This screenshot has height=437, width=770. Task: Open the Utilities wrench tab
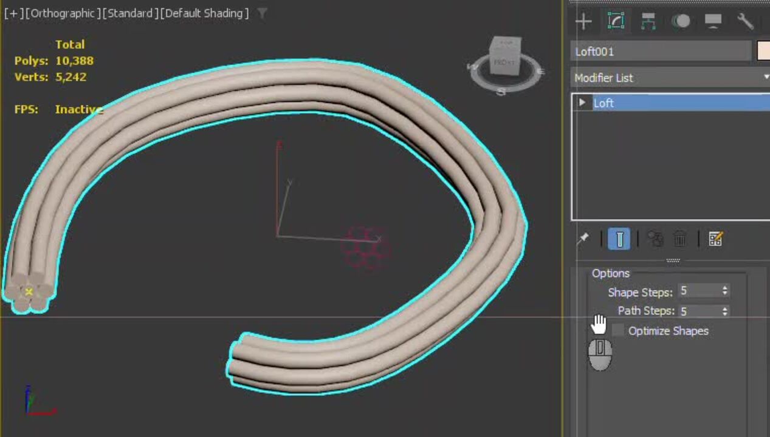[x=745, y=22]
